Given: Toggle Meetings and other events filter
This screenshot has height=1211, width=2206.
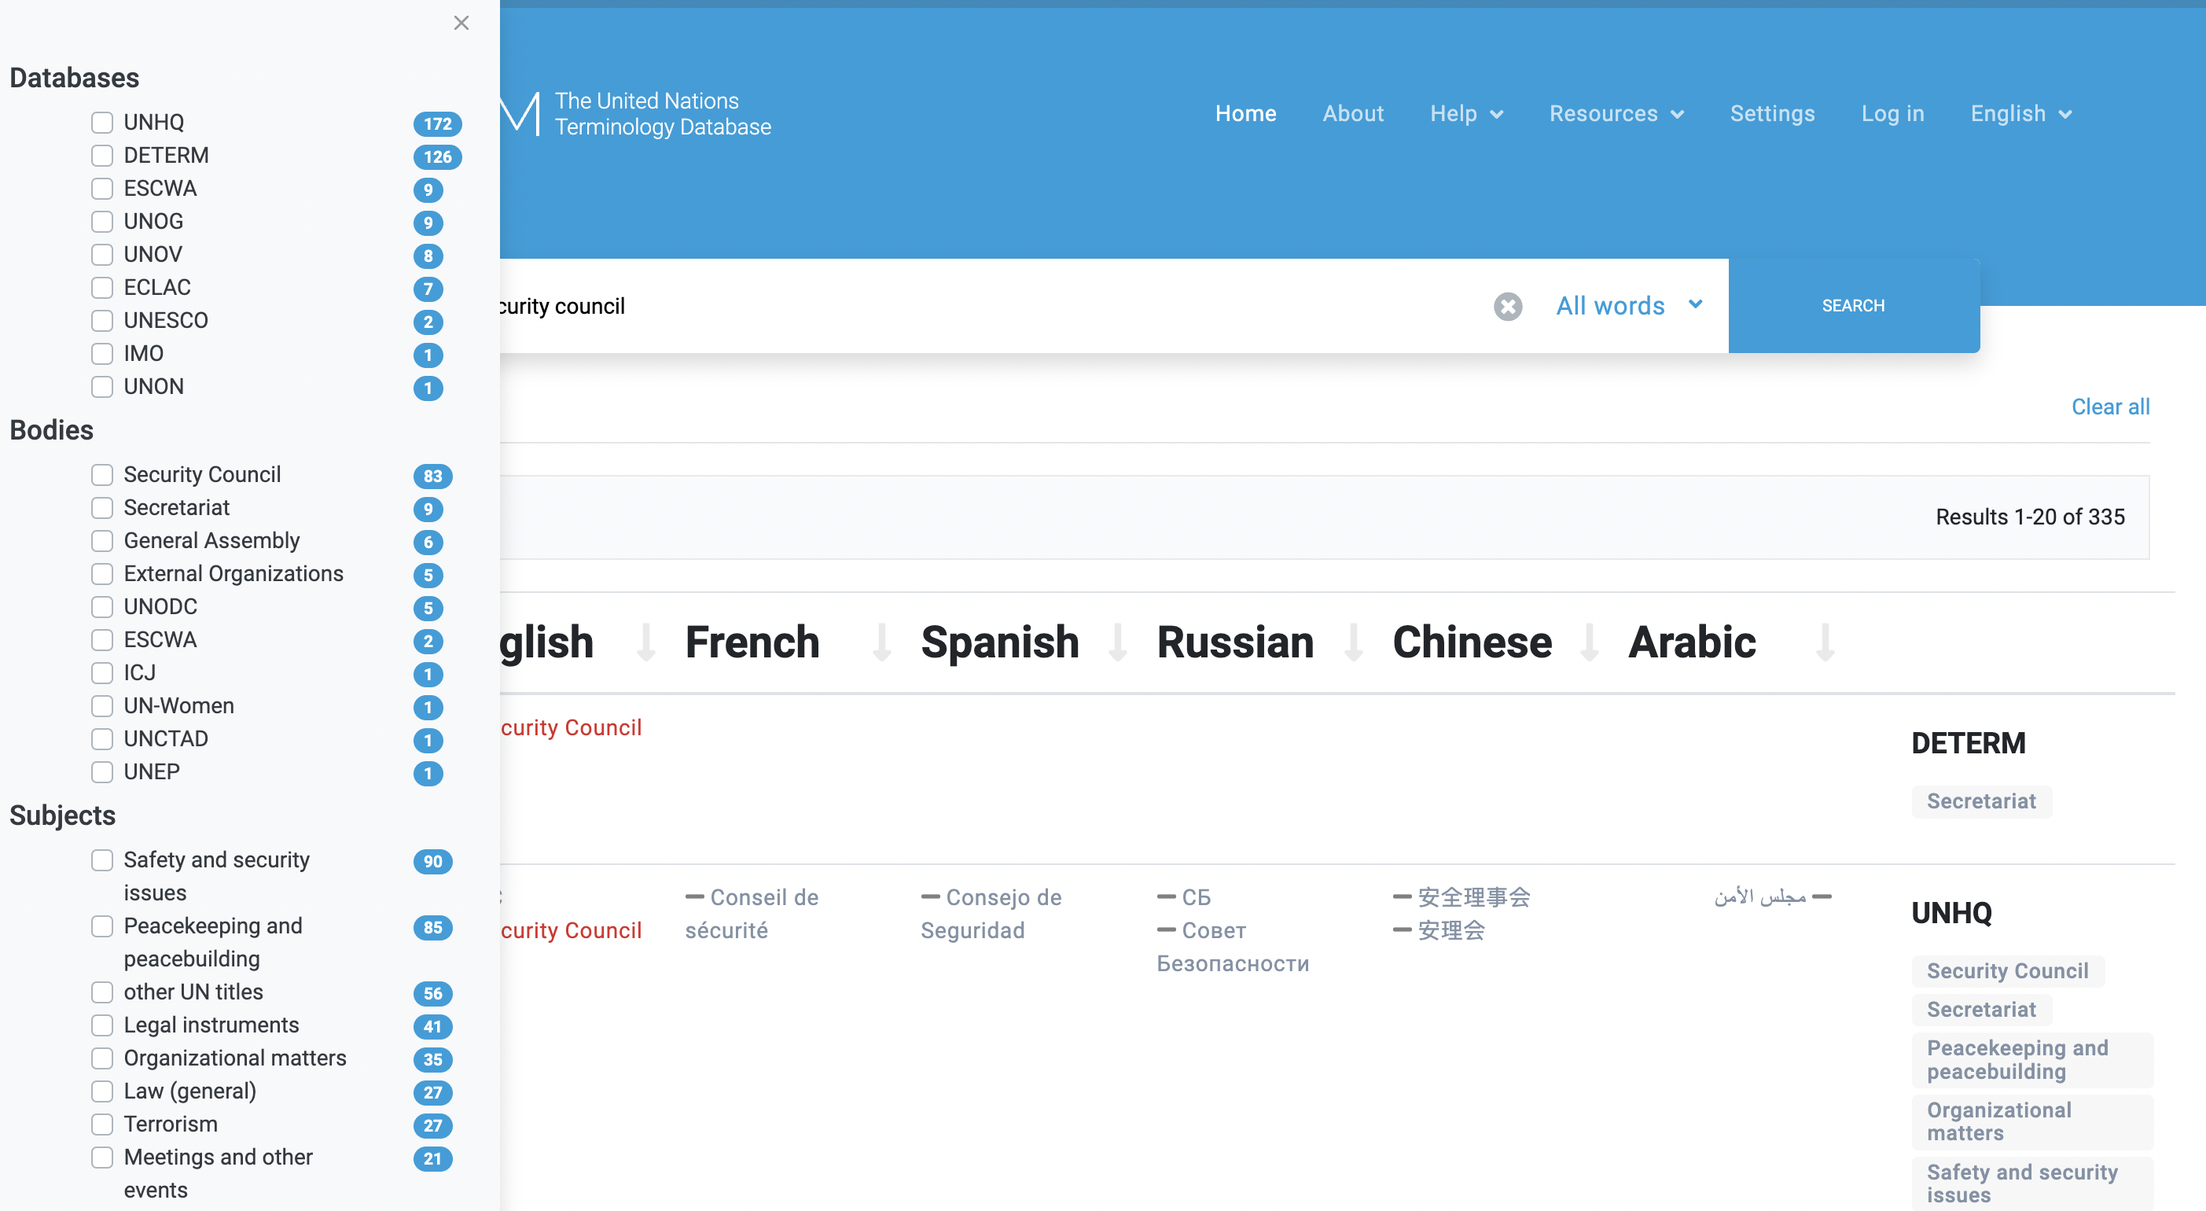Looking at the screenshot, I should click(x=102, y=1158).
